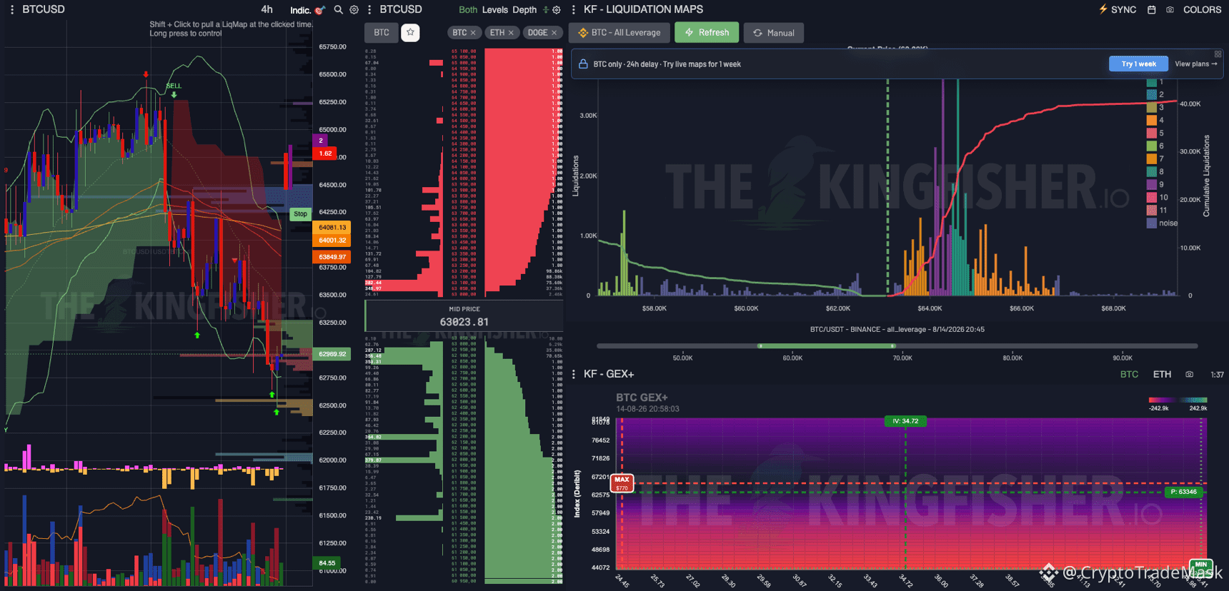
Task: Open the Liquidation Maps panel three-dot menu
Action: pyautogui.click(x=574, y=10)
